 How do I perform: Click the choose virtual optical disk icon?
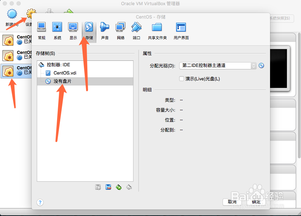[x=261, y=66]
